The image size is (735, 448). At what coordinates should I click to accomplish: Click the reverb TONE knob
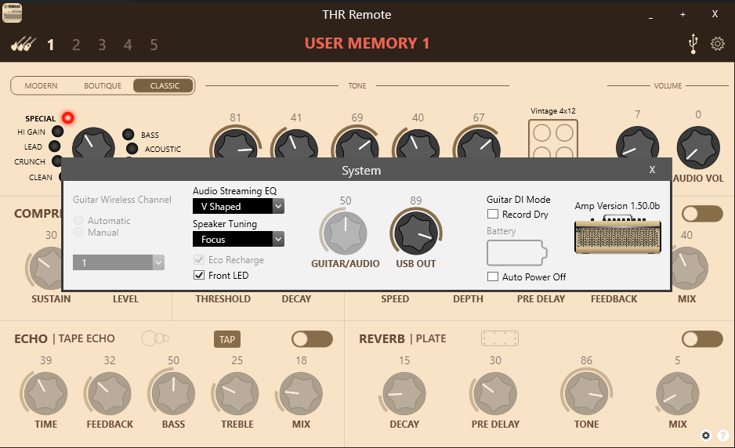pyautogui.click(x=586, y=393)
